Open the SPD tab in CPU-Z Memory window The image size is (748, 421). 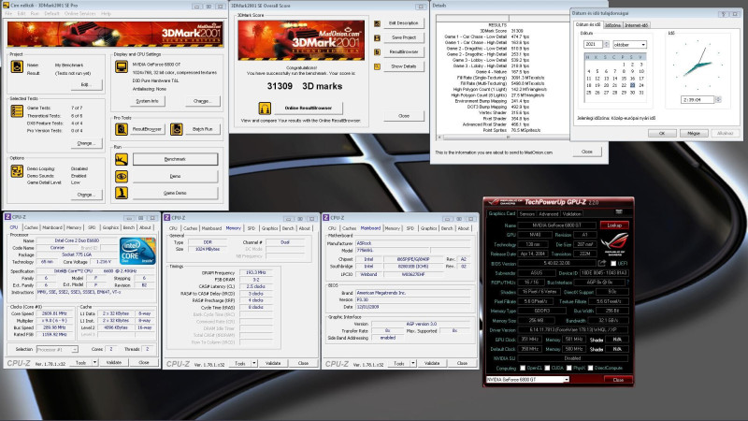point(252,228)
